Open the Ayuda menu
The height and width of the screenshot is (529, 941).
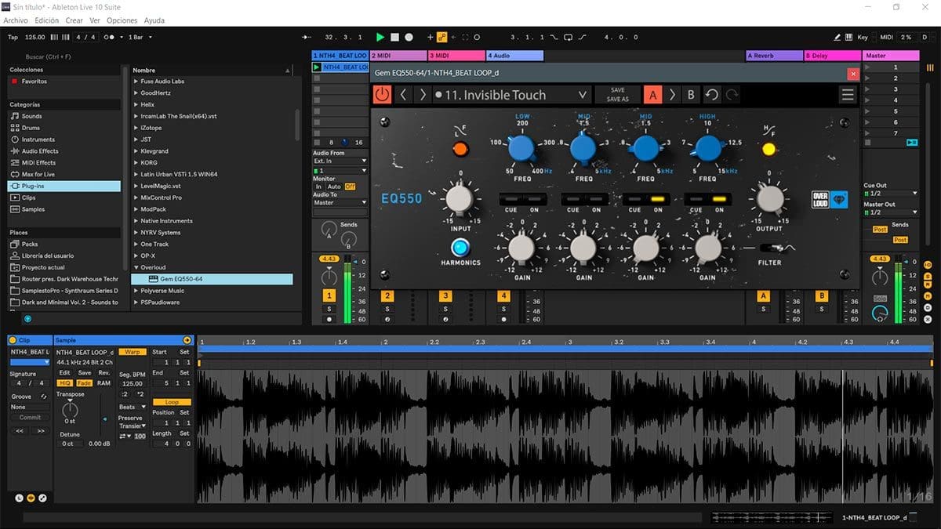click(x=154, y=20)
